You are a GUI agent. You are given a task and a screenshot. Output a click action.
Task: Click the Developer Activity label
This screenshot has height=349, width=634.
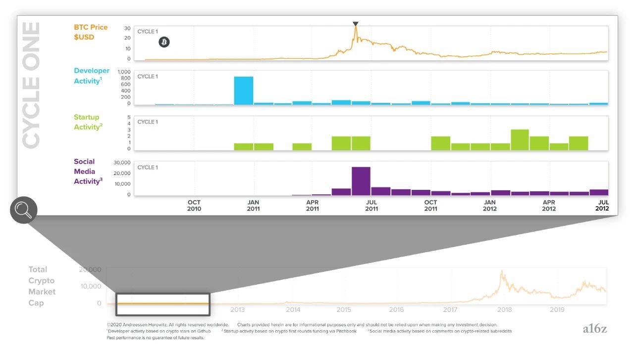92,76
